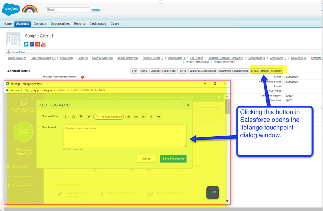Click the touchpoint text area
Image resolution: width=323 pixels, height=211 pixels.
click(125, 136)
